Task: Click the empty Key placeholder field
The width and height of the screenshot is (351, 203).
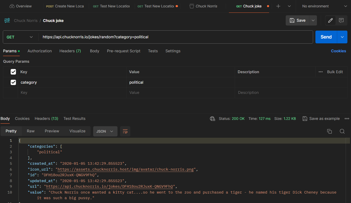Action: point(72,93)
